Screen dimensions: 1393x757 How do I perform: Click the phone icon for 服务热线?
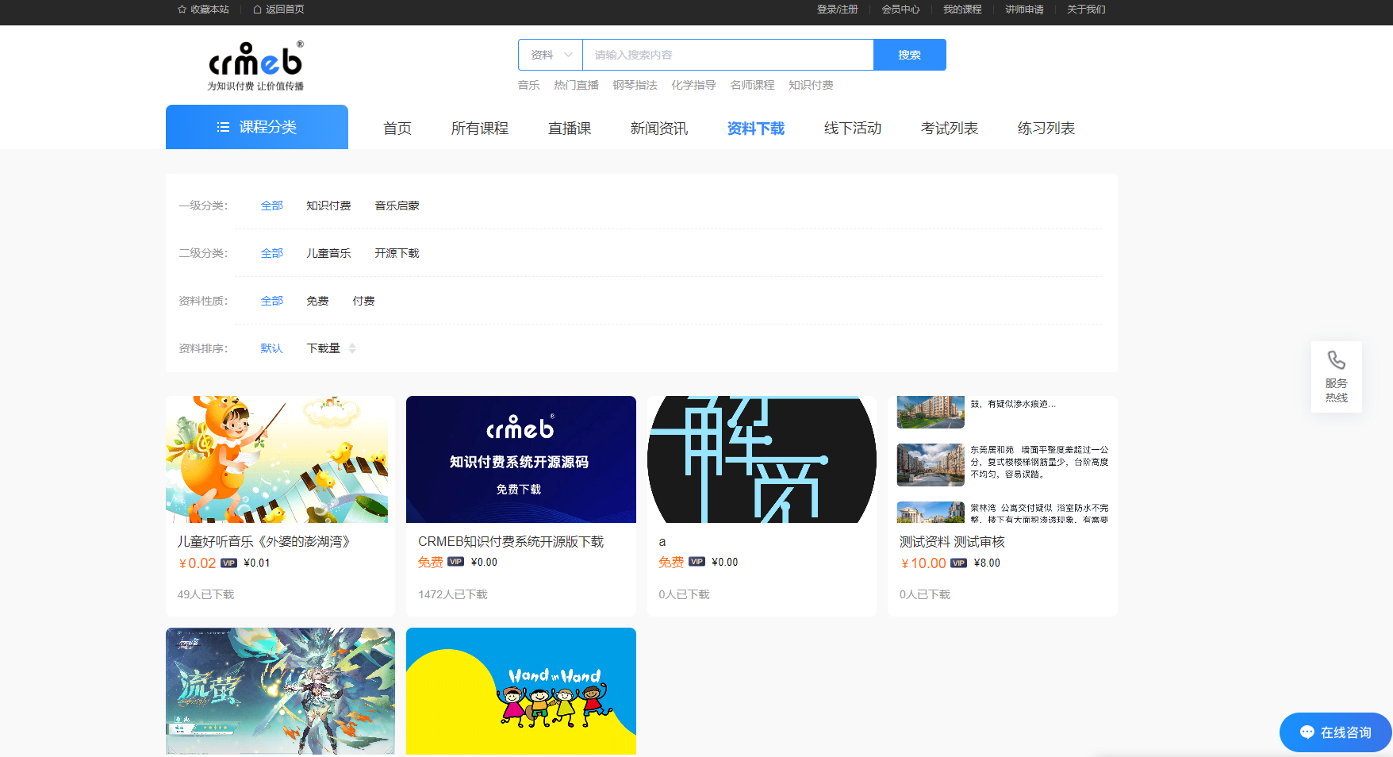[1336, 361]
